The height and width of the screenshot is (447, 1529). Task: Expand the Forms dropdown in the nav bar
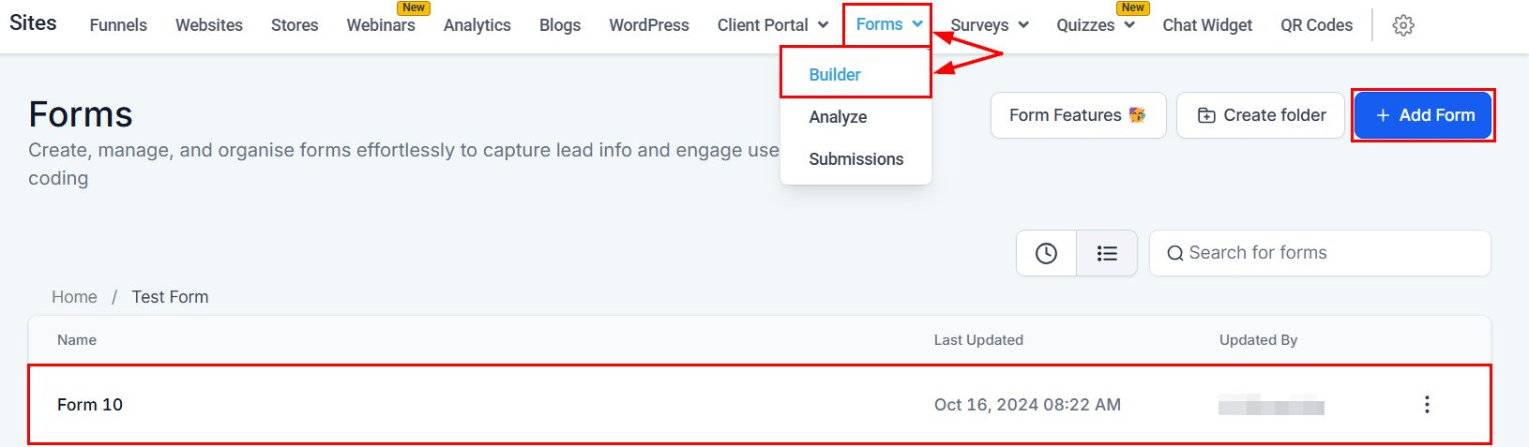click(888, 24)
